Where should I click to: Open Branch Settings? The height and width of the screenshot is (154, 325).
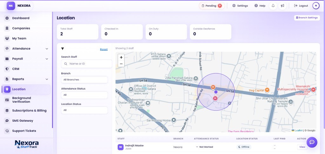coord(307,18)
